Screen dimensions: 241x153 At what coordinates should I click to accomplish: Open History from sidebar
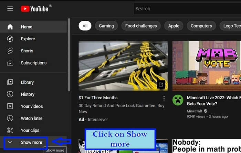[x=33, y=94]
